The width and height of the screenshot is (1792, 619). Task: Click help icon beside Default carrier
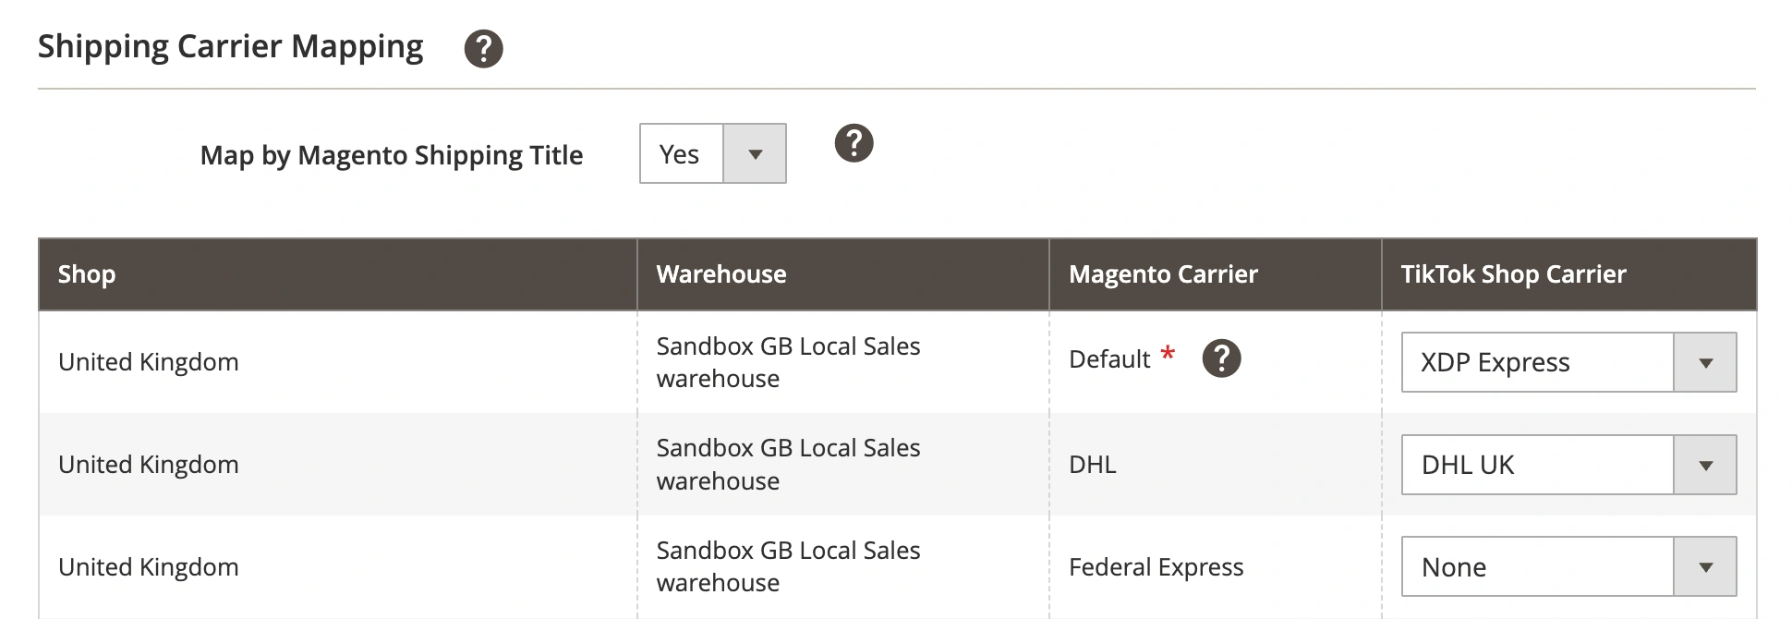click(x=1221, y=358)
